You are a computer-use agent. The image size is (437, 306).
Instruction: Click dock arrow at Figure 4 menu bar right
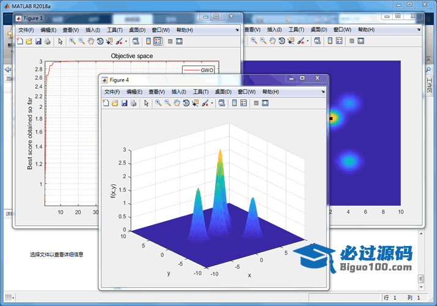coord(323,92)
